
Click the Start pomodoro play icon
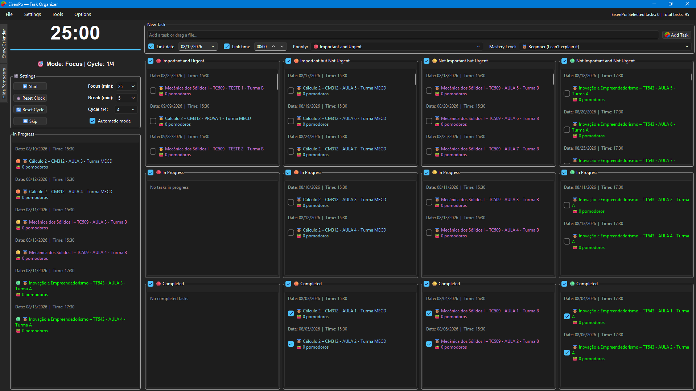pos(25,87)
